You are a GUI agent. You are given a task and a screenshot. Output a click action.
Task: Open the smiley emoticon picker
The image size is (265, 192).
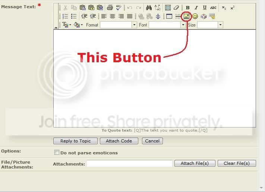pyautogui.click(x=195, y=16)
